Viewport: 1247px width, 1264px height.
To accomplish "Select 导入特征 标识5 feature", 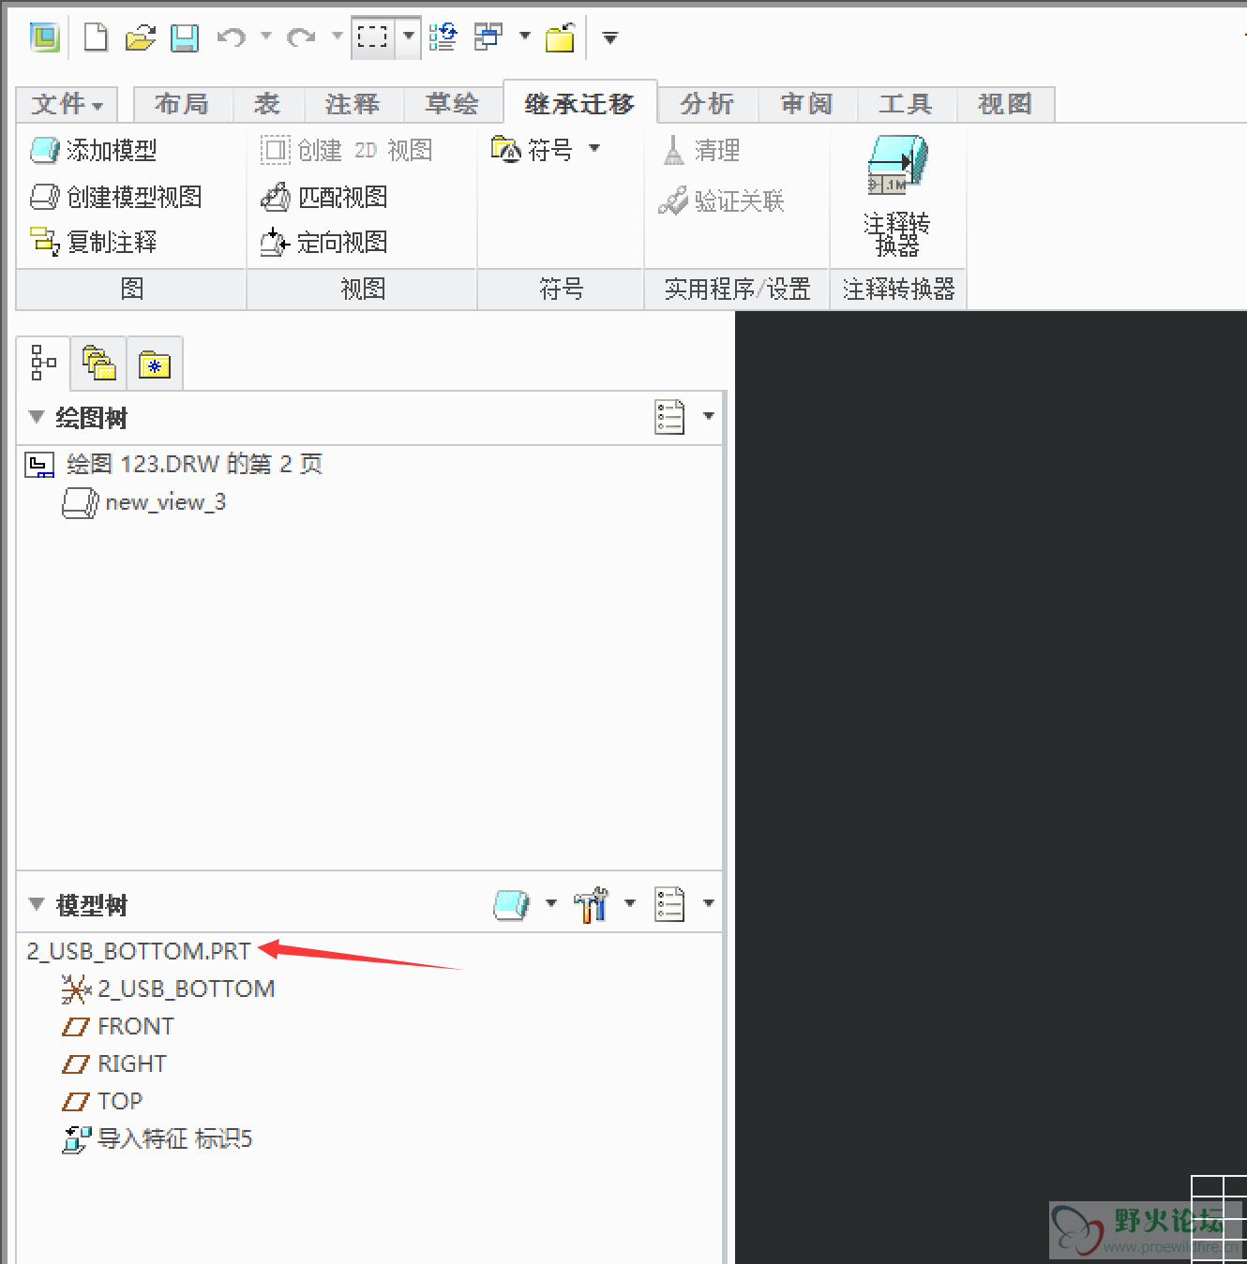I will (x=157, y=1138).
